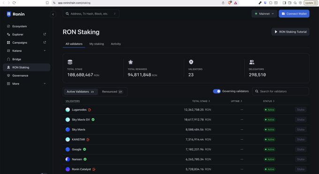Click the Connect Wallet button

[294, 14]
